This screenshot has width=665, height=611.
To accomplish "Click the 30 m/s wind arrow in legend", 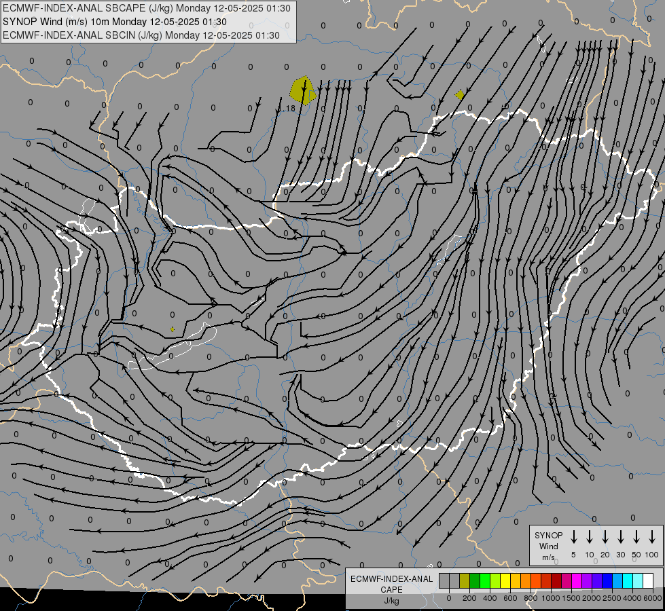I will click(x=620, y=537).
